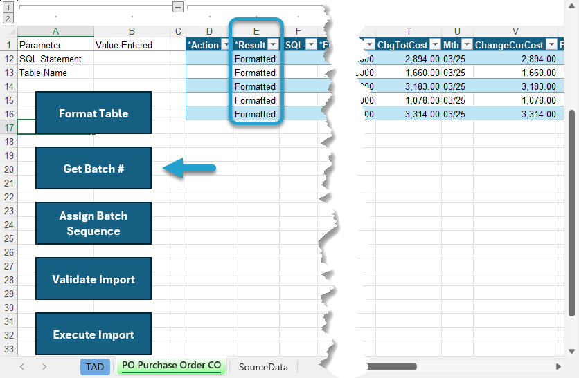
Task: Click the 'Parameter' cell
Action: coord(56,45)
